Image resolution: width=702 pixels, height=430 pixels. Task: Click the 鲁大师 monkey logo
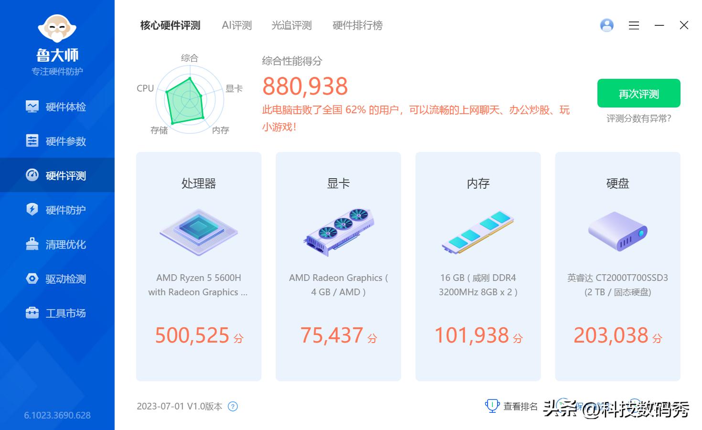pos(57,29)
